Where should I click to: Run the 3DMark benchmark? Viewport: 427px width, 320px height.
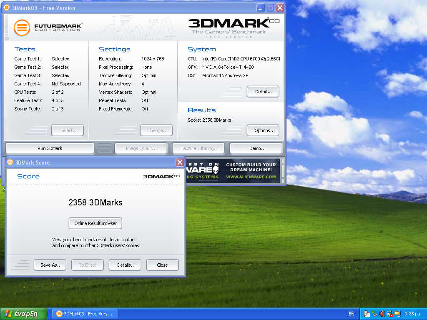(50, 148)
